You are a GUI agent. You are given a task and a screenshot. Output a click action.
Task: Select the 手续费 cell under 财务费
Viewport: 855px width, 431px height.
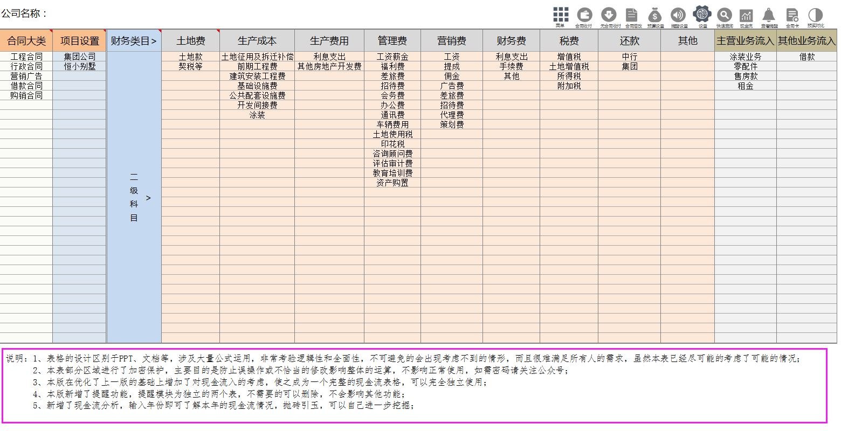click(512, 66)
